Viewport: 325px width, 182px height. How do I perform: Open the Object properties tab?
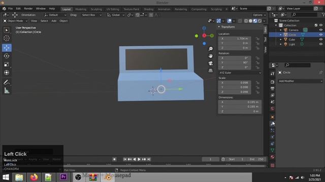pyautogui.click(x=272, y=117)
